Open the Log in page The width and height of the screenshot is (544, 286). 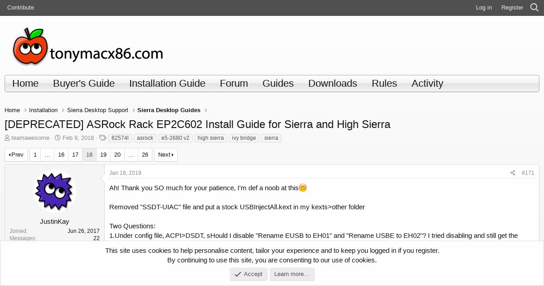pos(484,7)
